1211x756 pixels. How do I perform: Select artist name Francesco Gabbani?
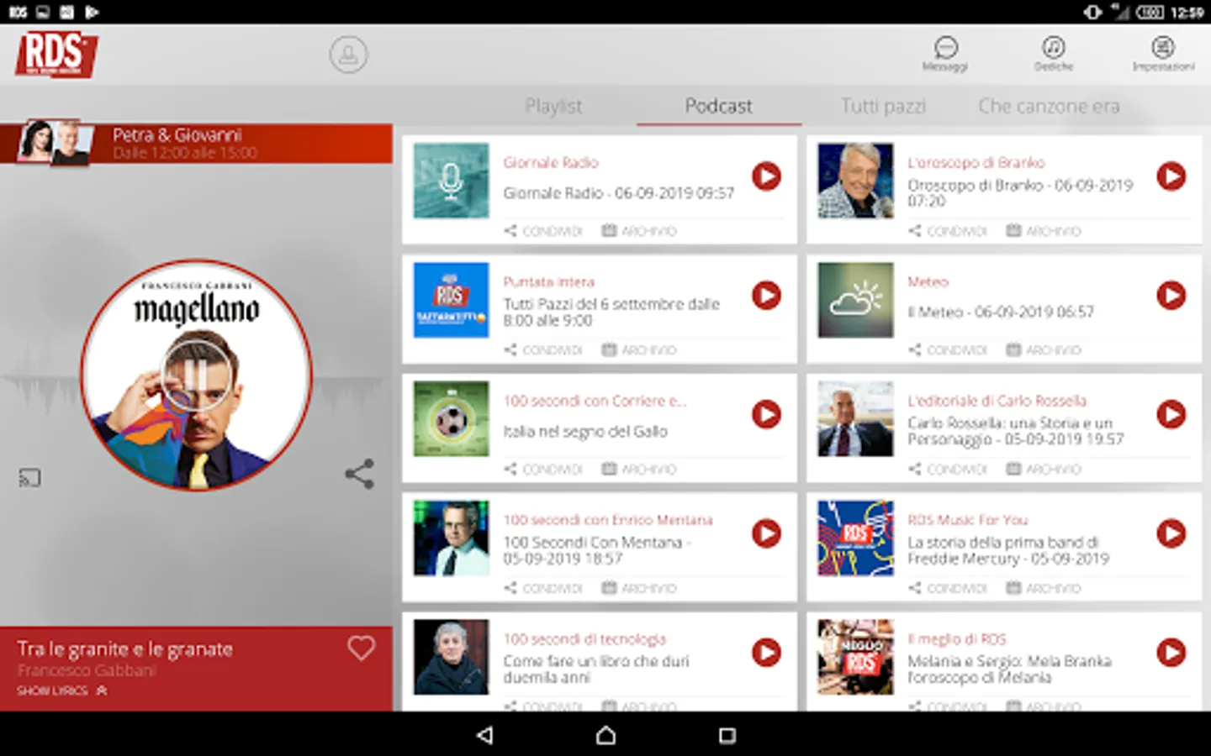[x=87, y=670]
